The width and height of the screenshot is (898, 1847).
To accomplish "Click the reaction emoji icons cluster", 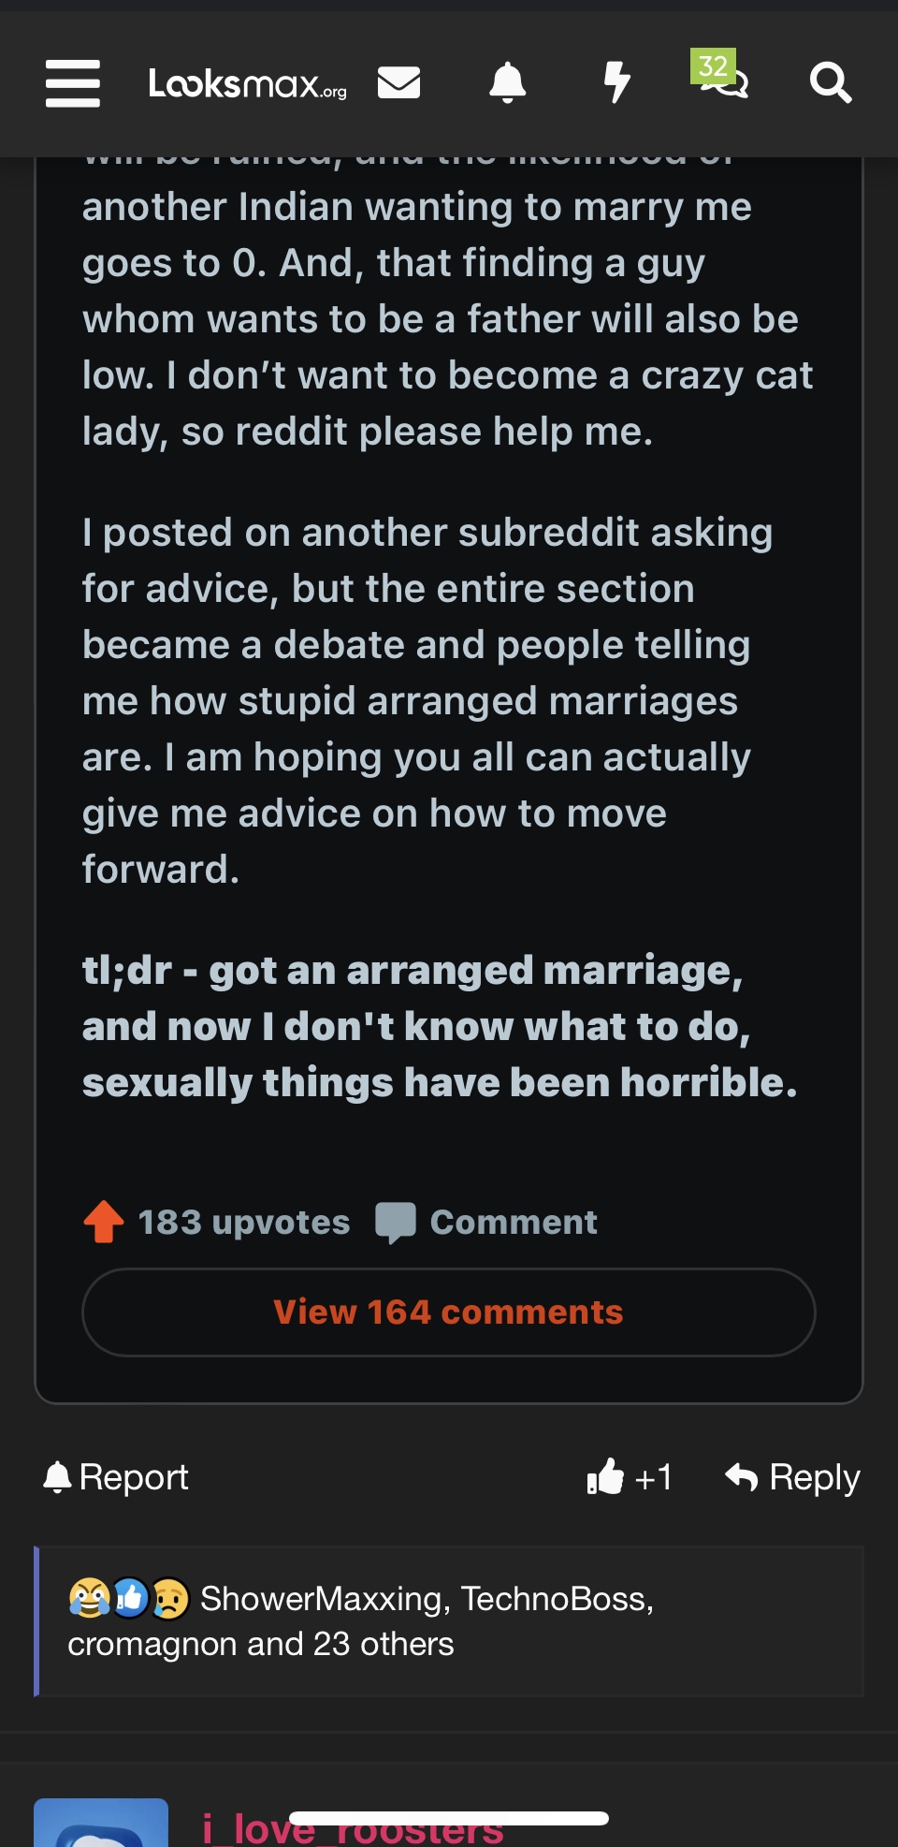I will (129, 1599).
